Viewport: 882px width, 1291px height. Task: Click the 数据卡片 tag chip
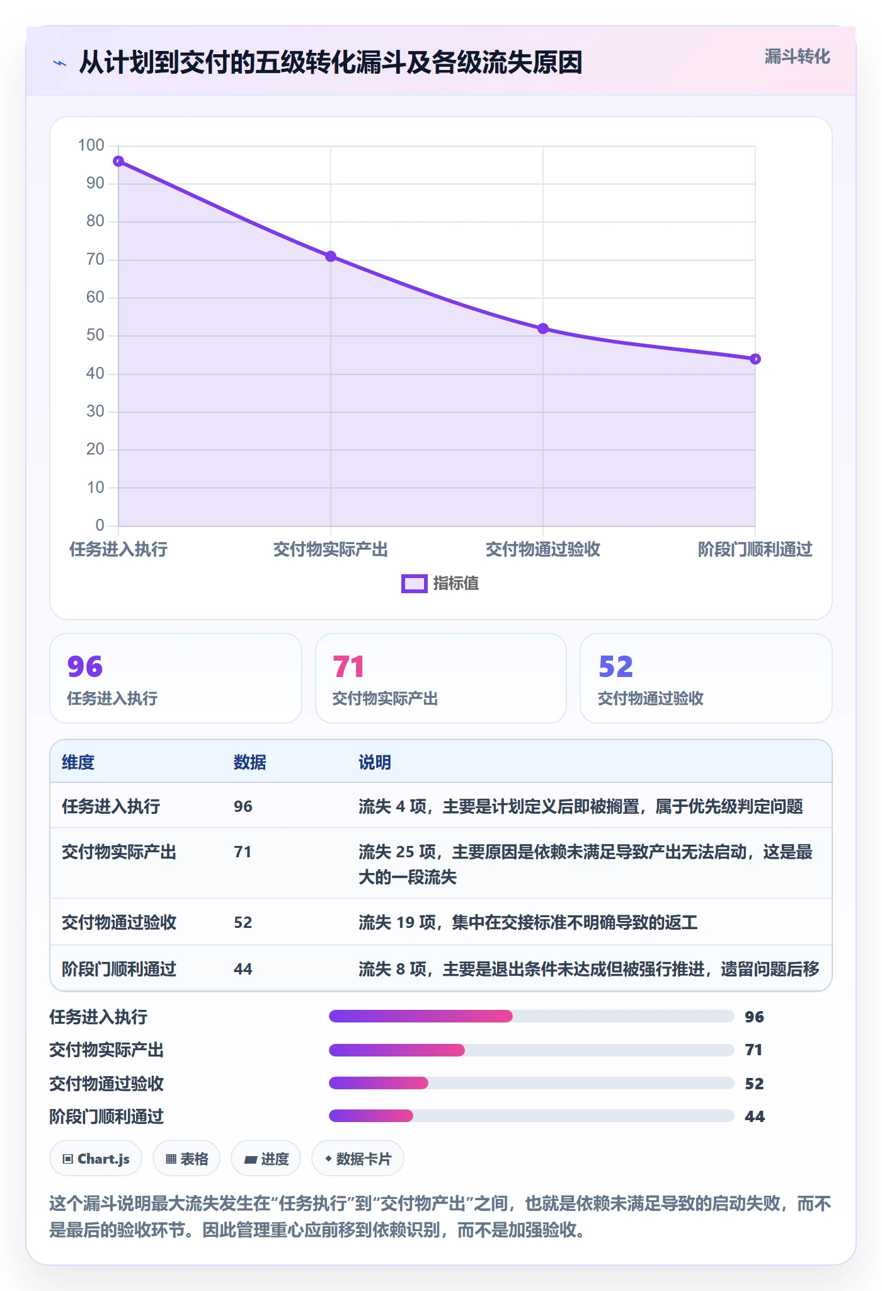click(358, 1159)
